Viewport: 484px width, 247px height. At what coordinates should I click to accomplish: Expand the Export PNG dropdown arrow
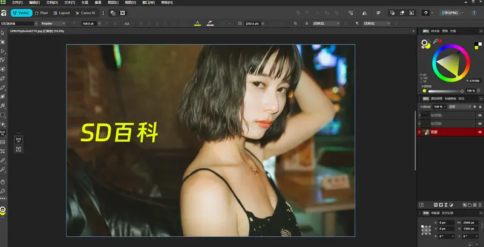coord(462,13)
